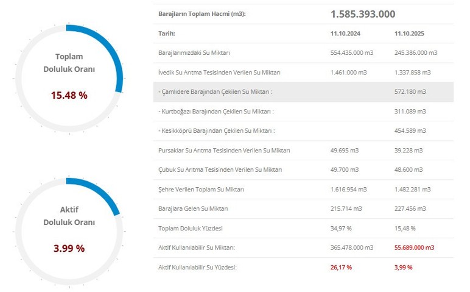Screen dimensions: 470x292
Task: Select the Barajlara Gelen Su Miktarı row label
Action: click(x=193, y=209)
